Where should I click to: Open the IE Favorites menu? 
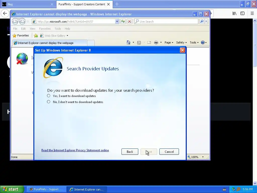45,29
